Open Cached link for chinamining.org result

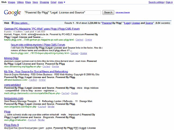click(x=46, y=67)
